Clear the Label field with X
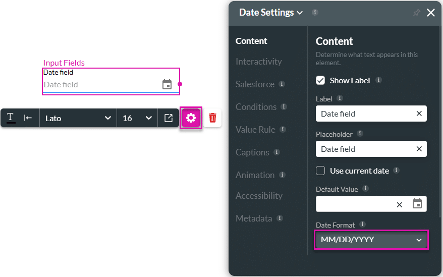The height and width of the screenshot is (277, 443). [x=419, y=114]
